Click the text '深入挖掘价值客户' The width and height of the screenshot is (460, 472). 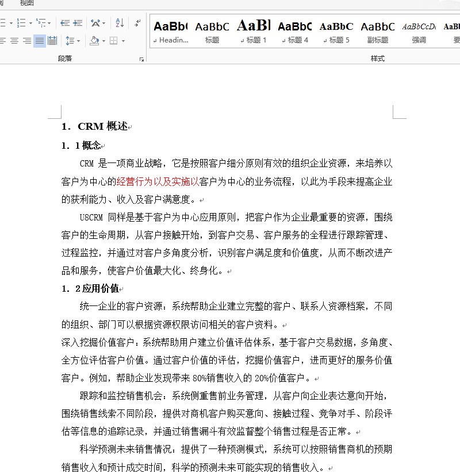[98, 342]
